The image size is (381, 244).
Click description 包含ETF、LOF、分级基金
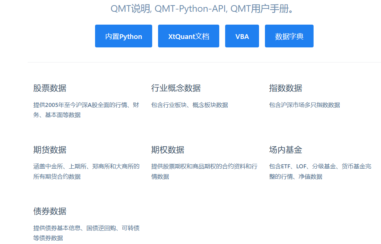320,172
